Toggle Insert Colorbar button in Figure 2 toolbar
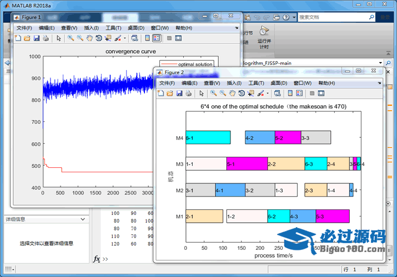The height and width of the screenshot is (277, 397). coord(290,93)
